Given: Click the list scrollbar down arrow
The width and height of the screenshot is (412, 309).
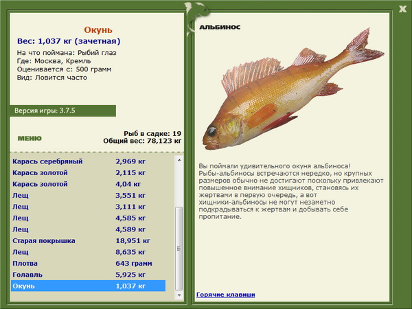Looking at the screenshot, I should (x=179, y=295).
